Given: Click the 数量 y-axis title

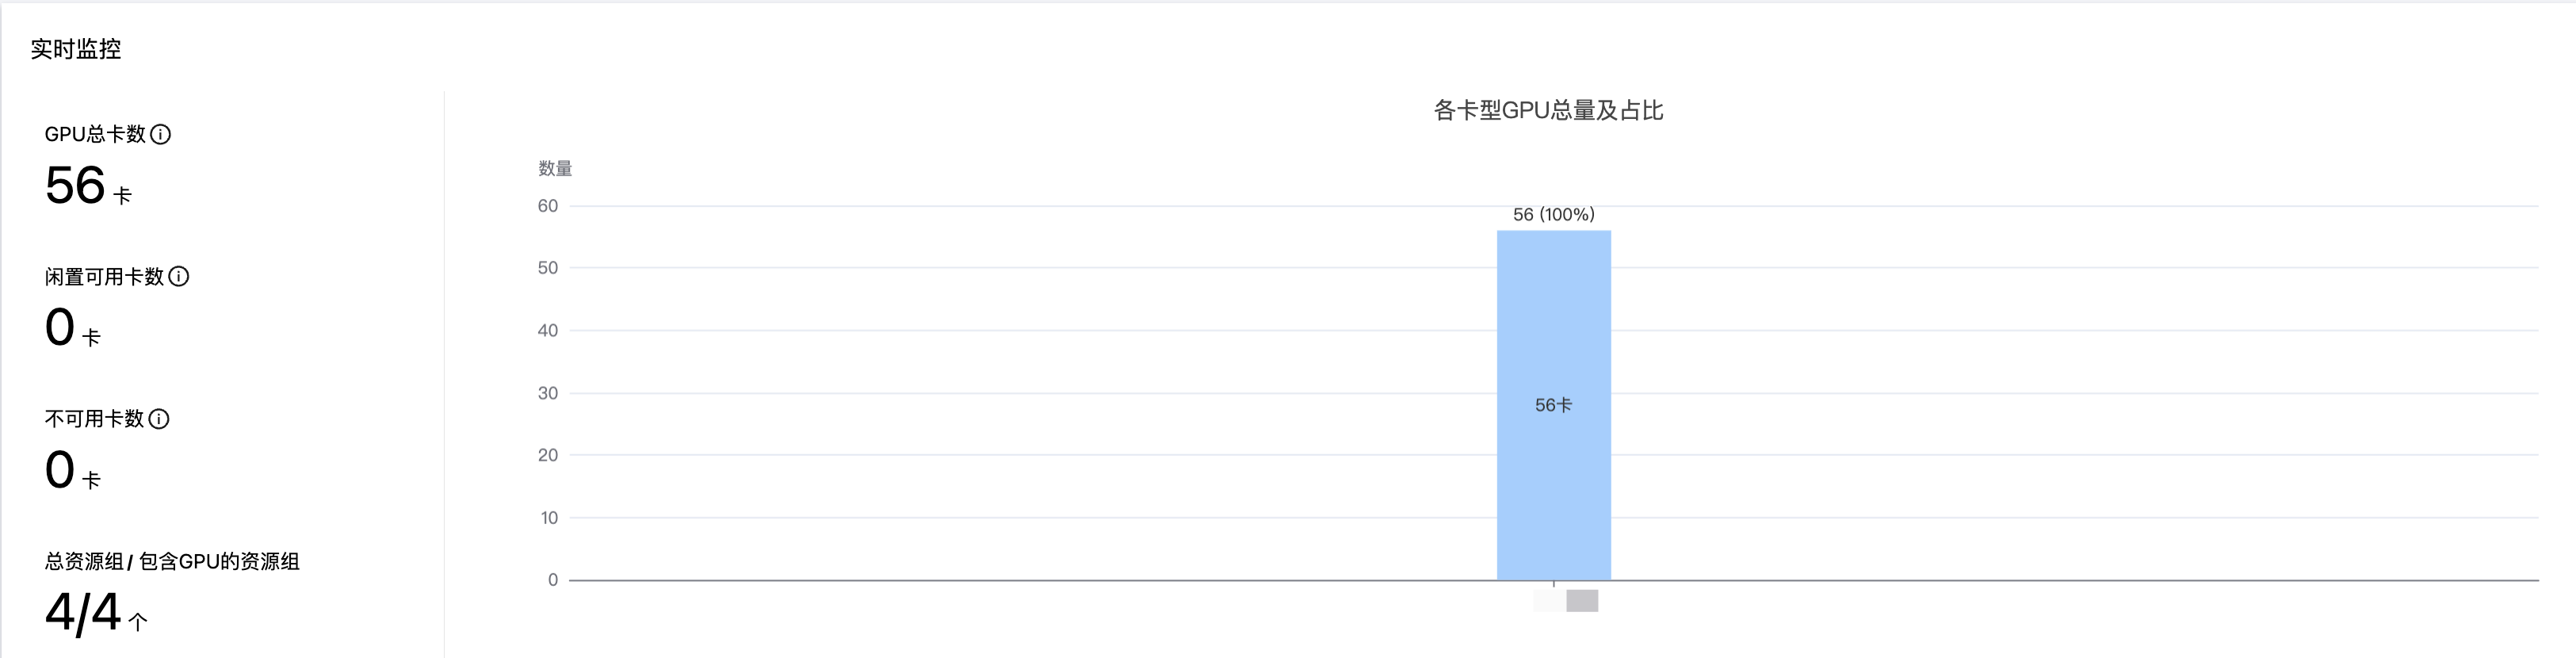Looking at the screenshot, I should pyautogui.click(x=555, y=169).
